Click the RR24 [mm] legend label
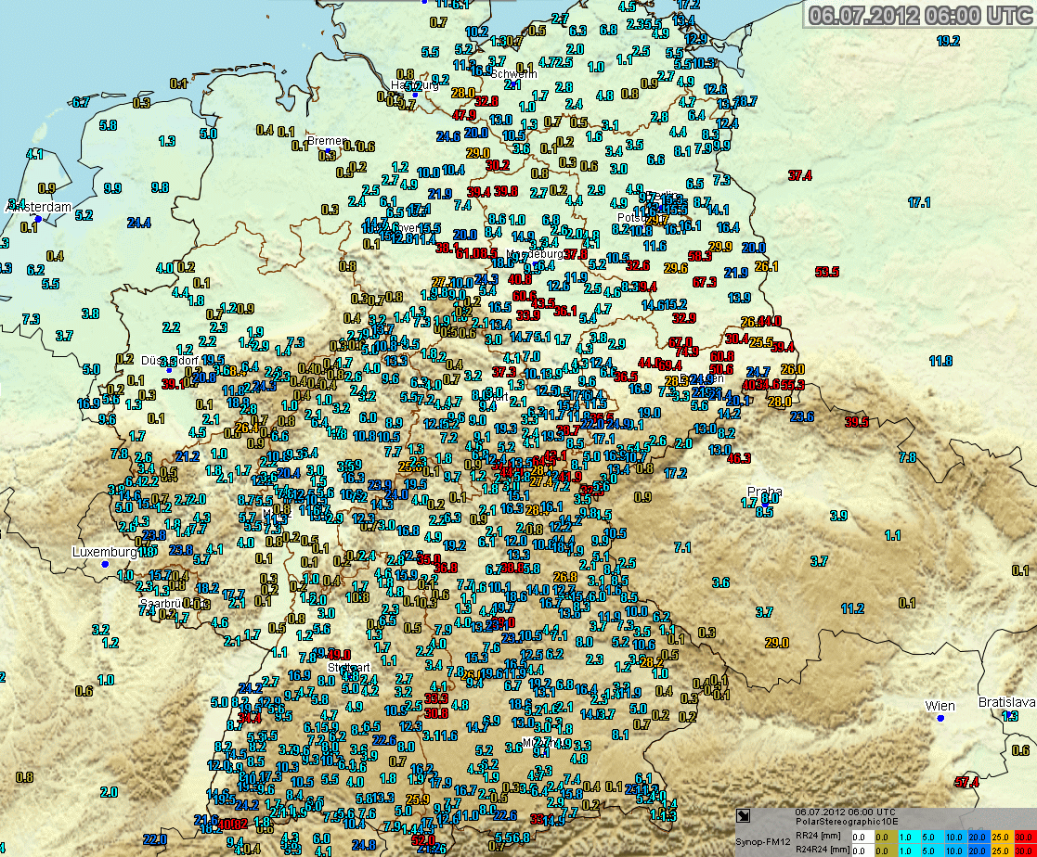The width and height of the screenshot is (1037, 857). click(x=818, y=836)
